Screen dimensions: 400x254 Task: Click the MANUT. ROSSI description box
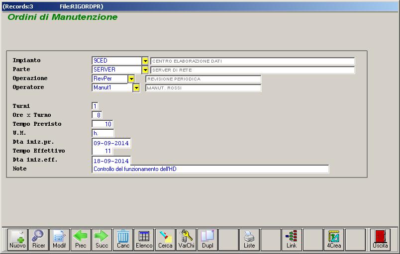point(203,88)
